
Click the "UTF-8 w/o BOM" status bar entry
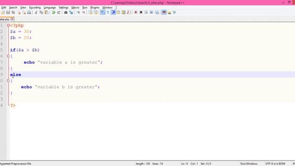275,164
